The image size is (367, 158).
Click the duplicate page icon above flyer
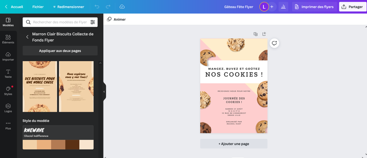tap(255, 34)
